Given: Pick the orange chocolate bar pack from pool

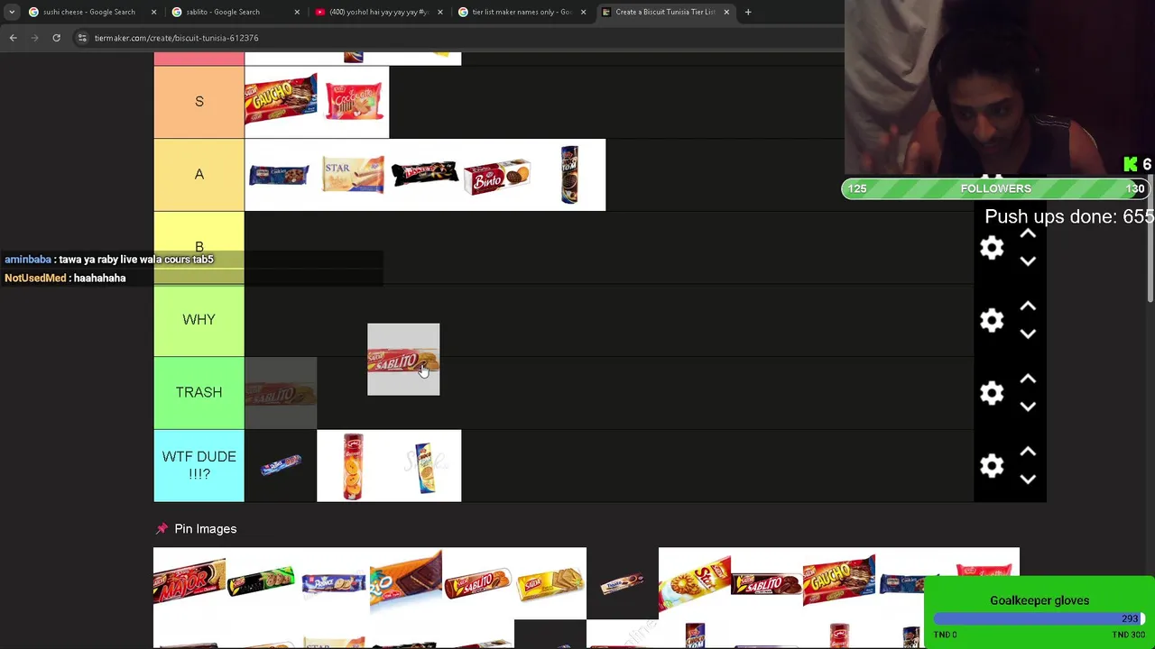Looking at the screenshot, I should [406, 584].
